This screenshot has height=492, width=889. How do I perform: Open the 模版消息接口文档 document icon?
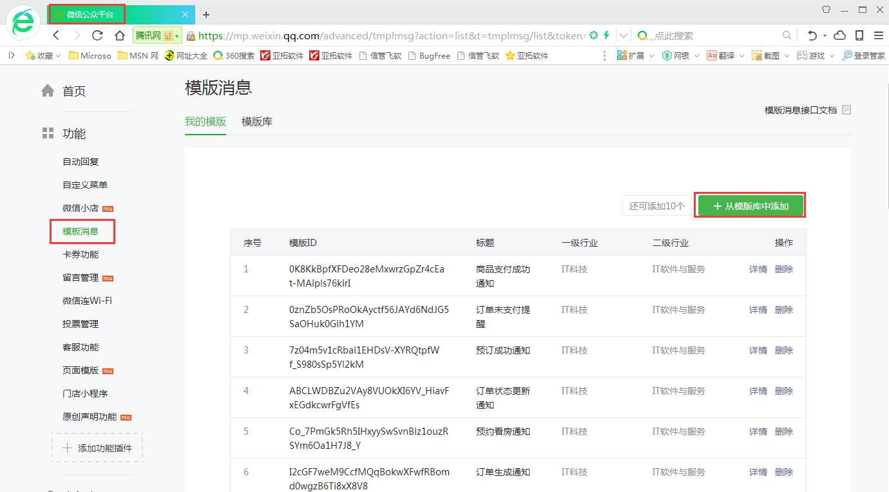pos(846,110)
